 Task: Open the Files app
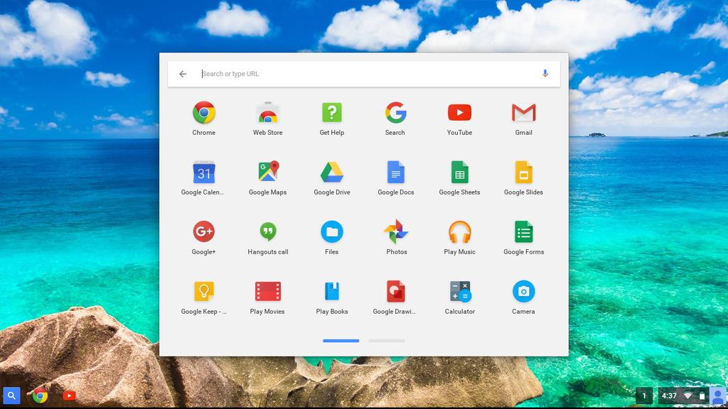(x=332, y=232)
